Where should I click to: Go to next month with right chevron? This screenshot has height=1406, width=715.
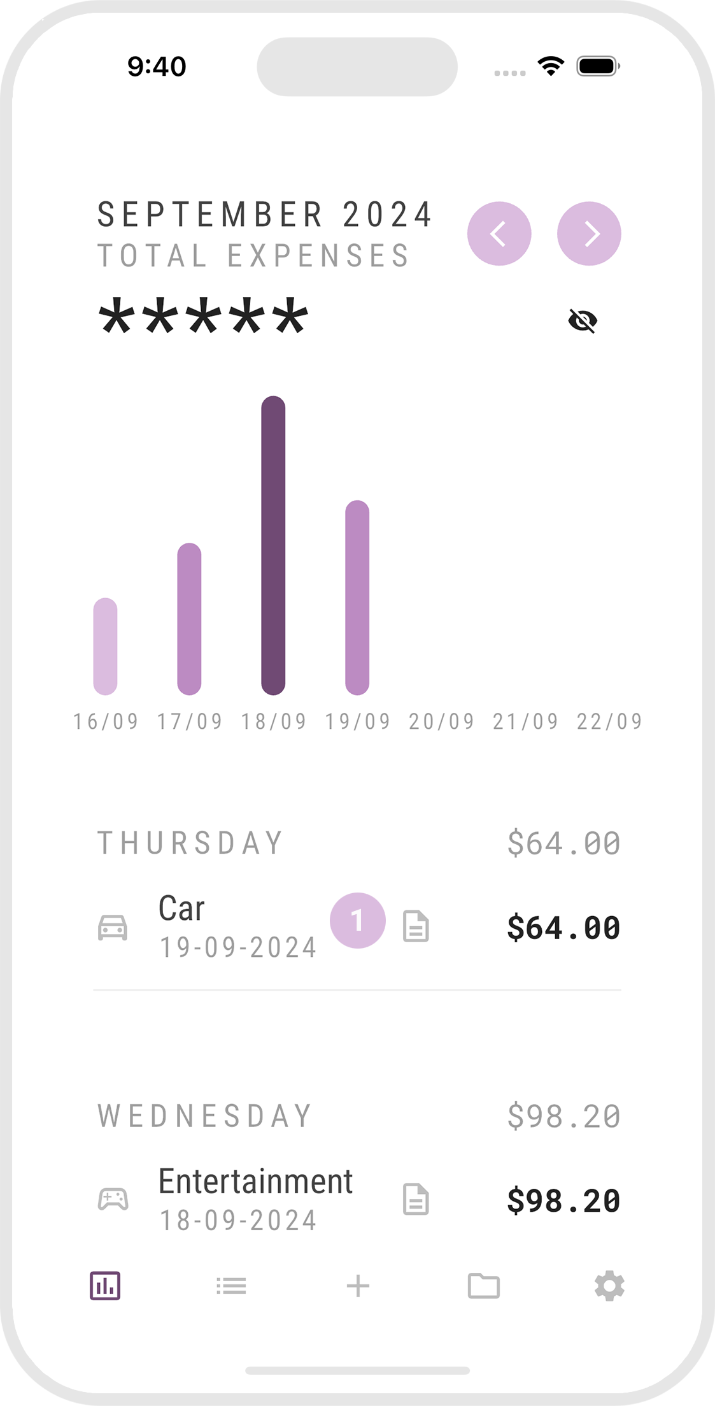click(589, 234)
